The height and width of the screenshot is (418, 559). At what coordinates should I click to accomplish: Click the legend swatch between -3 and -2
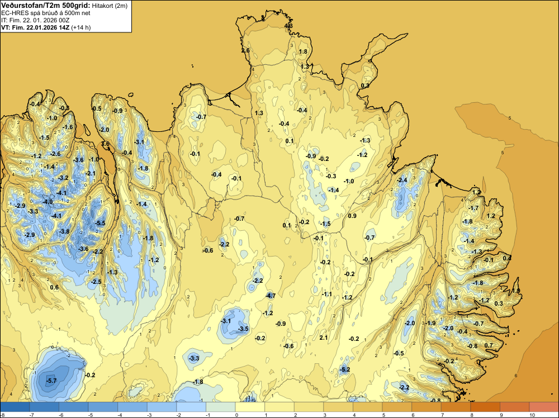pos(162,407)
